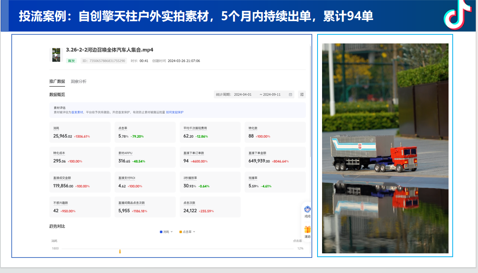
Task: Set the end date 2024-09-11 field
Action: tap(272, 94)
